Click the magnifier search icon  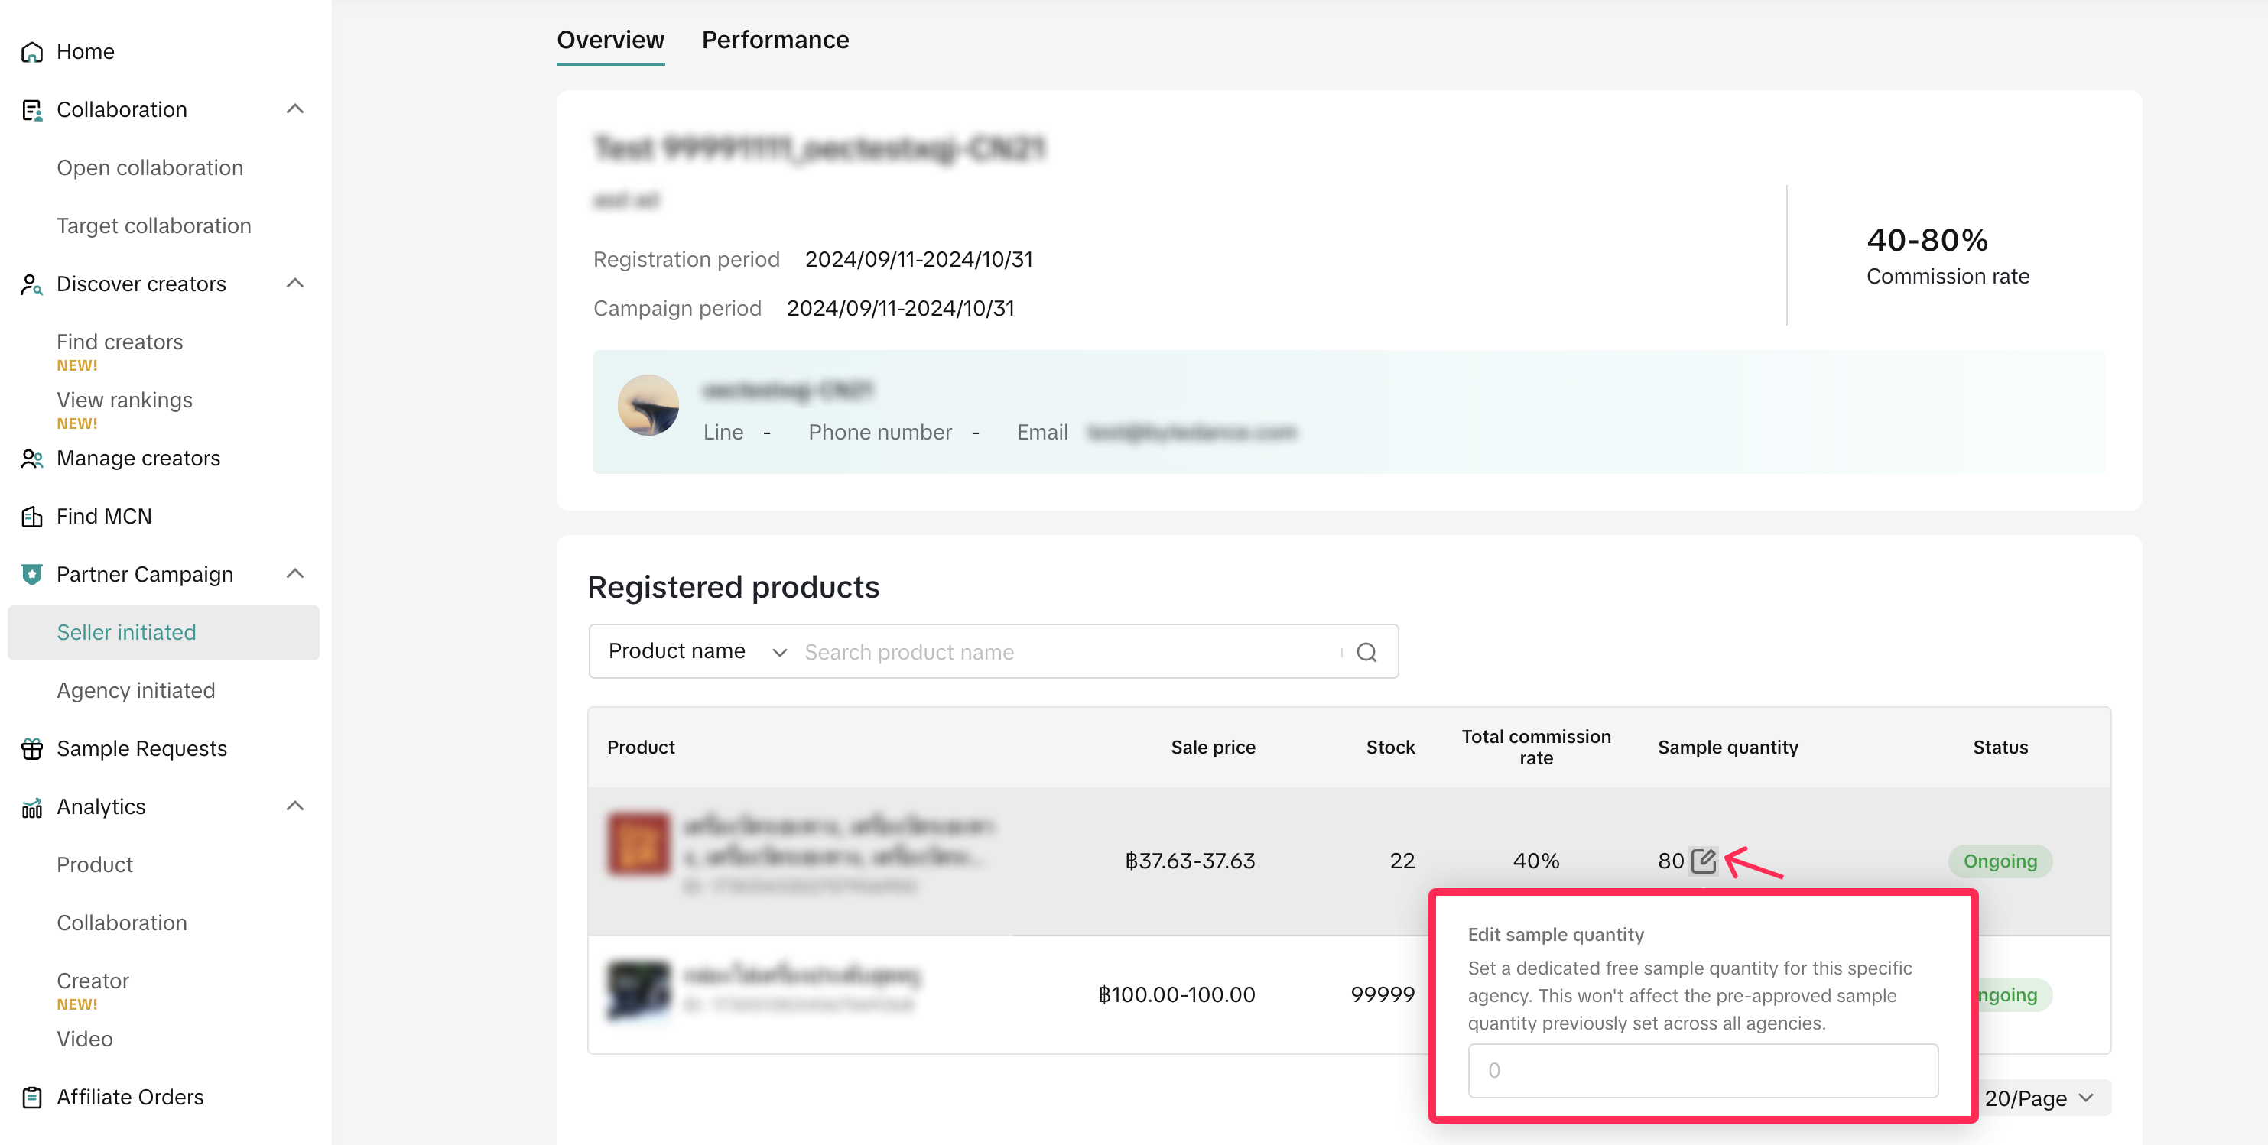1366,652
